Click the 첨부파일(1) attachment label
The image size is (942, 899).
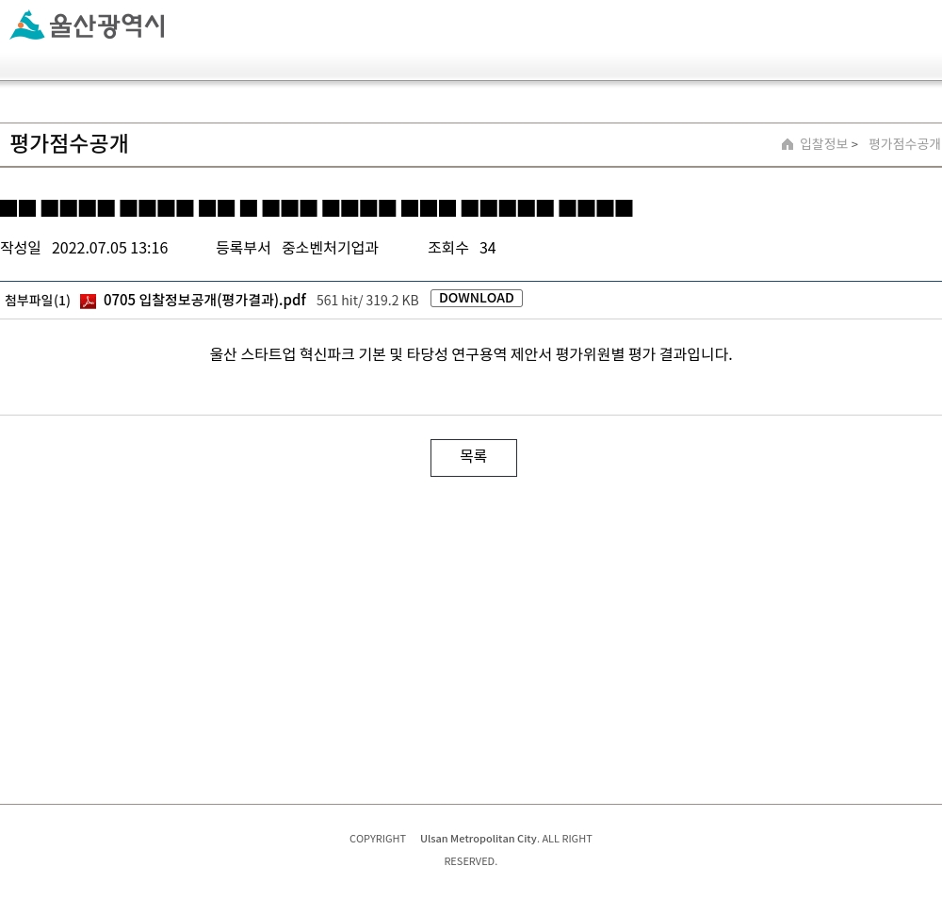(x=38, y=301)
